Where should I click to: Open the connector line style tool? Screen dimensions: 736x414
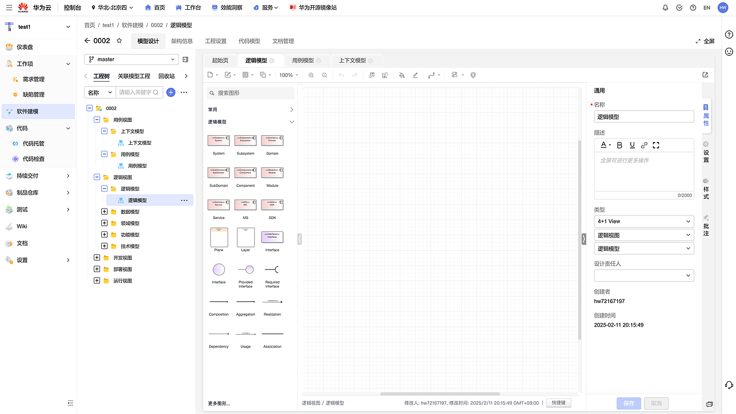pyautogui.click(x=434, y=75)
